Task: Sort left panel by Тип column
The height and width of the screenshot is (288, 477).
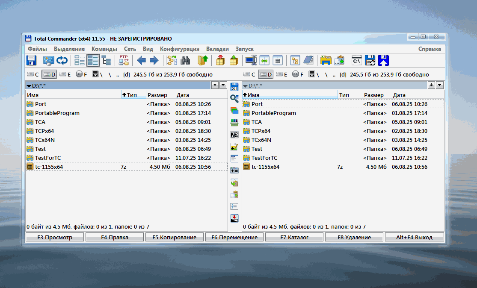Action: pyautogui.click(x=133, y=95)
